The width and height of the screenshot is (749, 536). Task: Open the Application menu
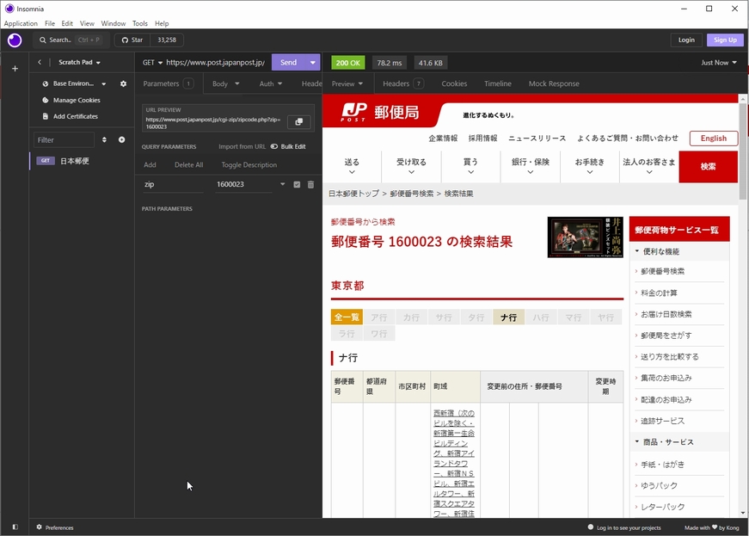point(21,23)
